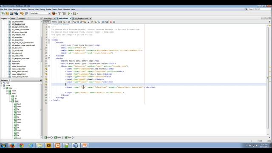Collapse the form node in Navigator
This screenshot has width=272, height=153.
point(10,101)
